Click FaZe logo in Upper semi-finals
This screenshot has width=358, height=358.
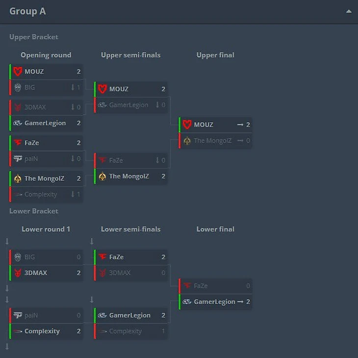(102, 160)
